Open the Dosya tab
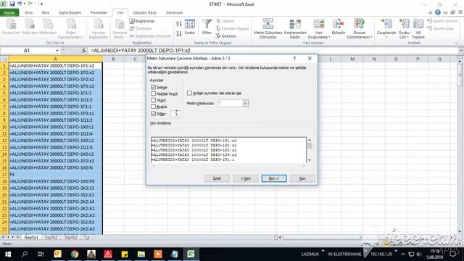The height and width of the screenshot is (261, 464). (x=9, y=13)
